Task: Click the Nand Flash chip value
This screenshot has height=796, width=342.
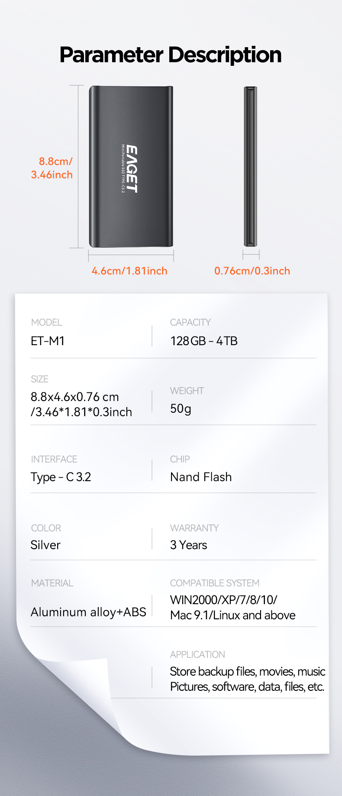Action: click(201, 477)
